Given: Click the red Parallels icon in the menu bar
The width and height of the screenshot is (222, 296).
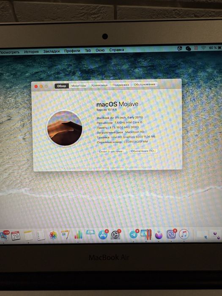Looking at the screenshot, I should [x=196, y=48].
